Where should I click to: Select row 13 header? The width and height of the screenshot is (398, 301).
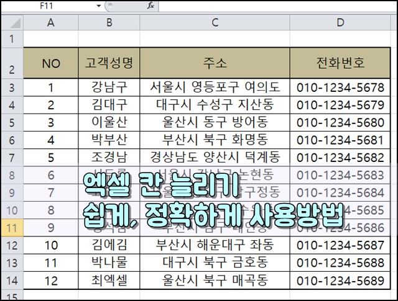[x=12, y=263]
